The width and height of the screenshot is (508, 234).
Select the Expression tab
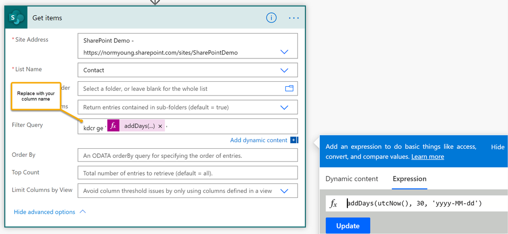[x=409, y=179]
